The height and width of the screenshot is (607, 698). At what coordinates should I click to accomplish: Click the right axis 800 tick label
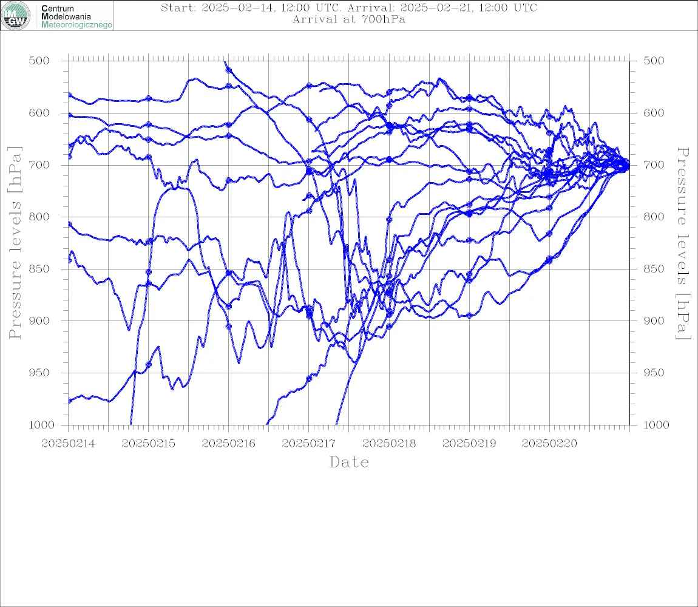click(654, 217)
